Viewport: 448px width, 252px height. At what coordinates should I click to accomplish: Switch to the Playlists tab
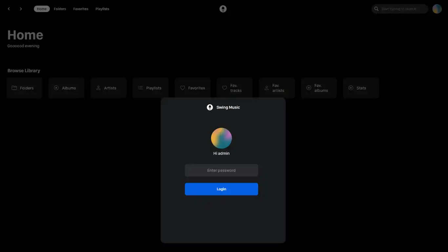click(x=102, y=9)
